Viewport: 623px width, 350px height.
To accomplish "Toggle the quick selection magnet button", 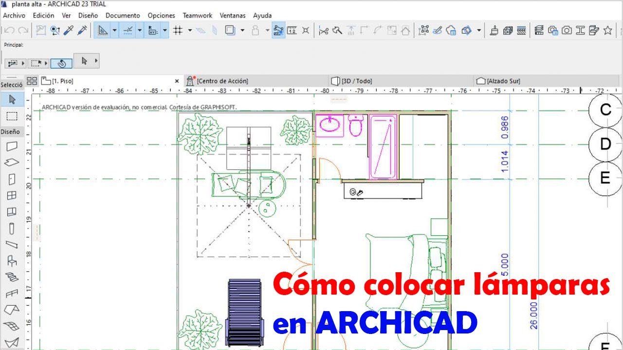I will point(61,63).
